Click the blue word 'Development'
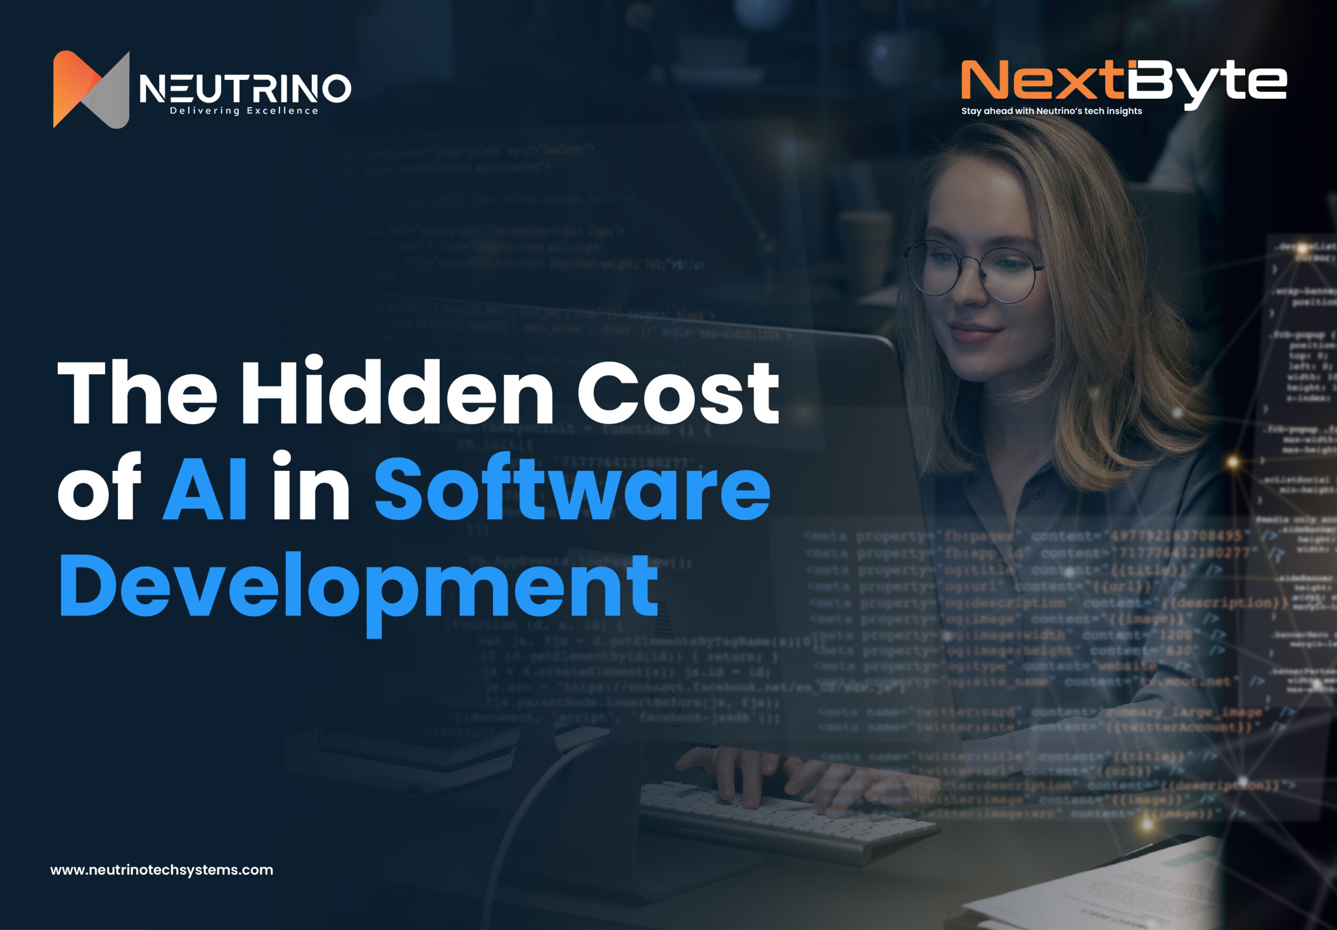This screenshot has width=1337, height=930. pos(358,586)
